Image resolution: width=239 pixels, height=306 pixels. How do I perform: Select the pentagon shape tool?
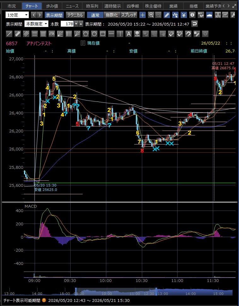[86, 34]
